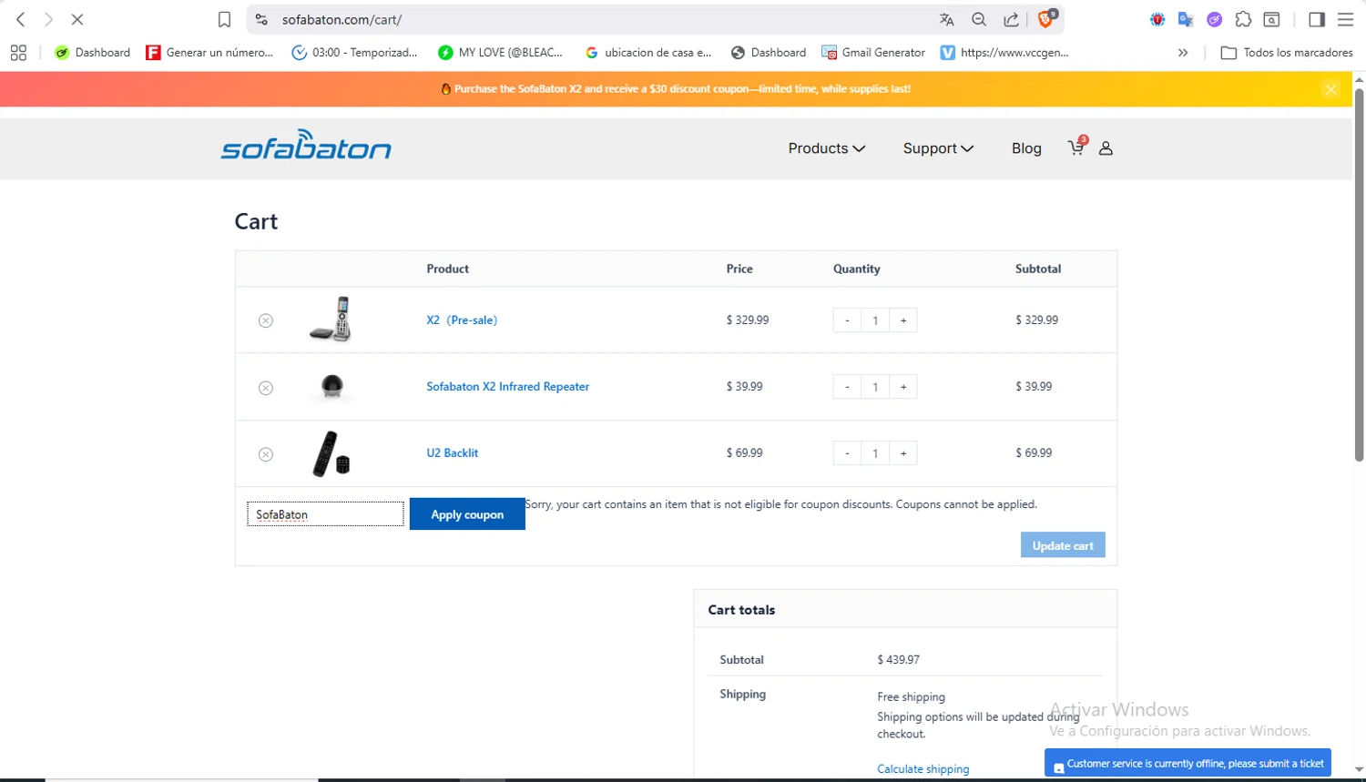Increase quantity of X2 (Pre-sale)

point(903,320)
